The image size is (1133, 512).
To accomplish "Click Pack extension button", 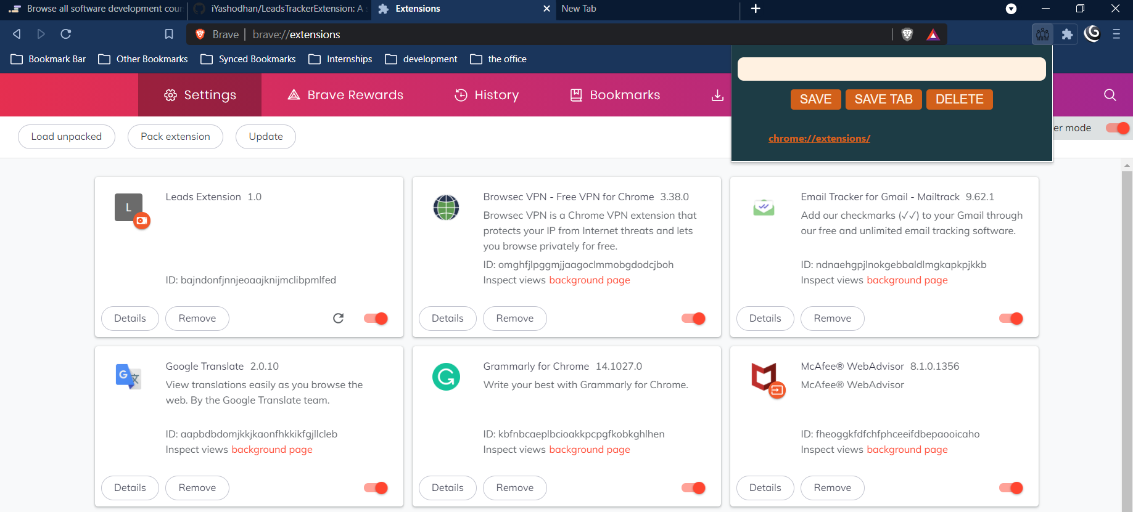I will [175, 137].
